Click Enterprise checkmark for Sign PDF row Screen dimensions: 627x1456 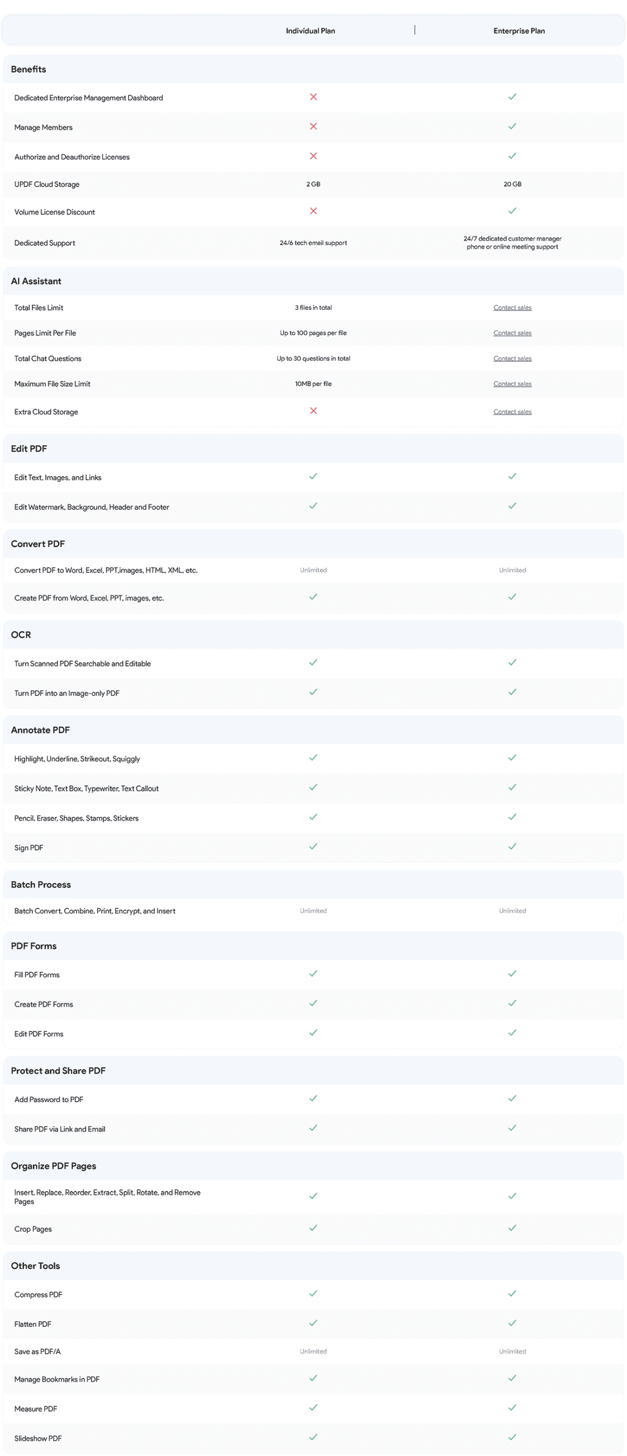coord(512,846)
